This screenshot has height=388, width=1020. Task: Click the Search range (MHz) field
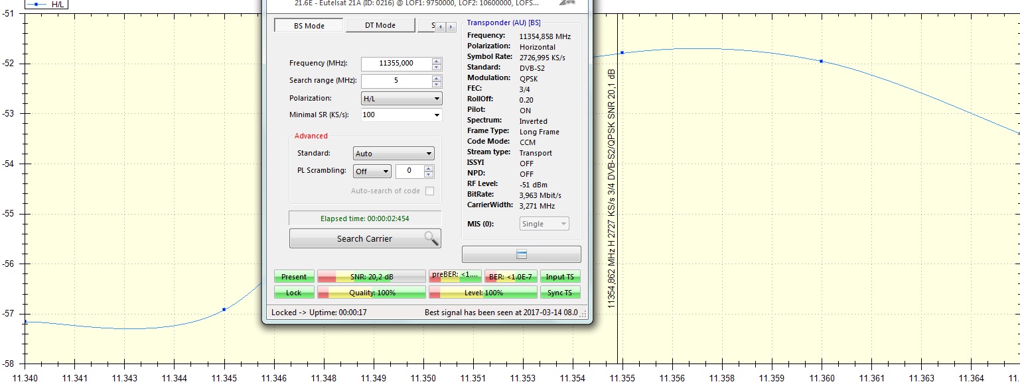tap(396, 81)
